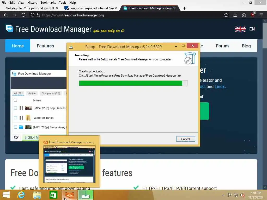Bookmark this page with star icon
The image size is (267, 200).
pos(226,15)
